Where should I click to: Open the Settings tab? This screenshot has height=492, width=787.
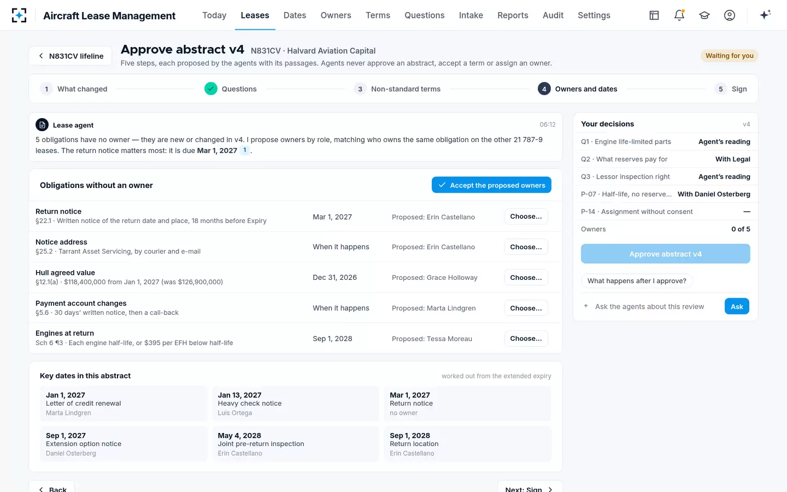click(594, 15)
